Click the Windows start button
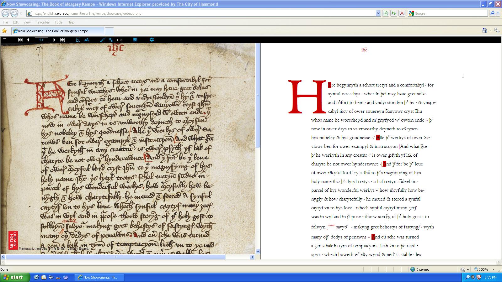The height and width of the screenshot is (282, 502). (x=15, y=277)
